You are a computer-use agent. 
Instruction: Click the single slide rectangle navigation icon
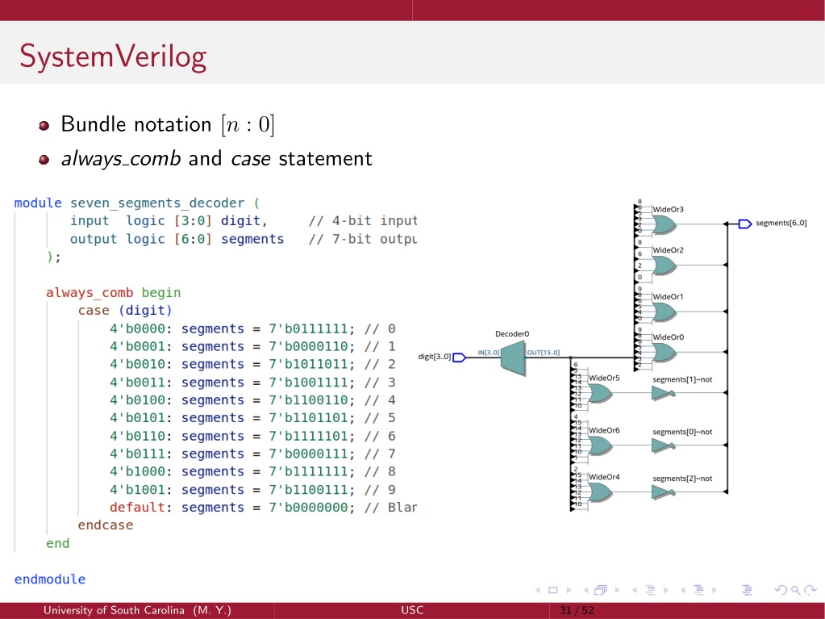(552, 590)
